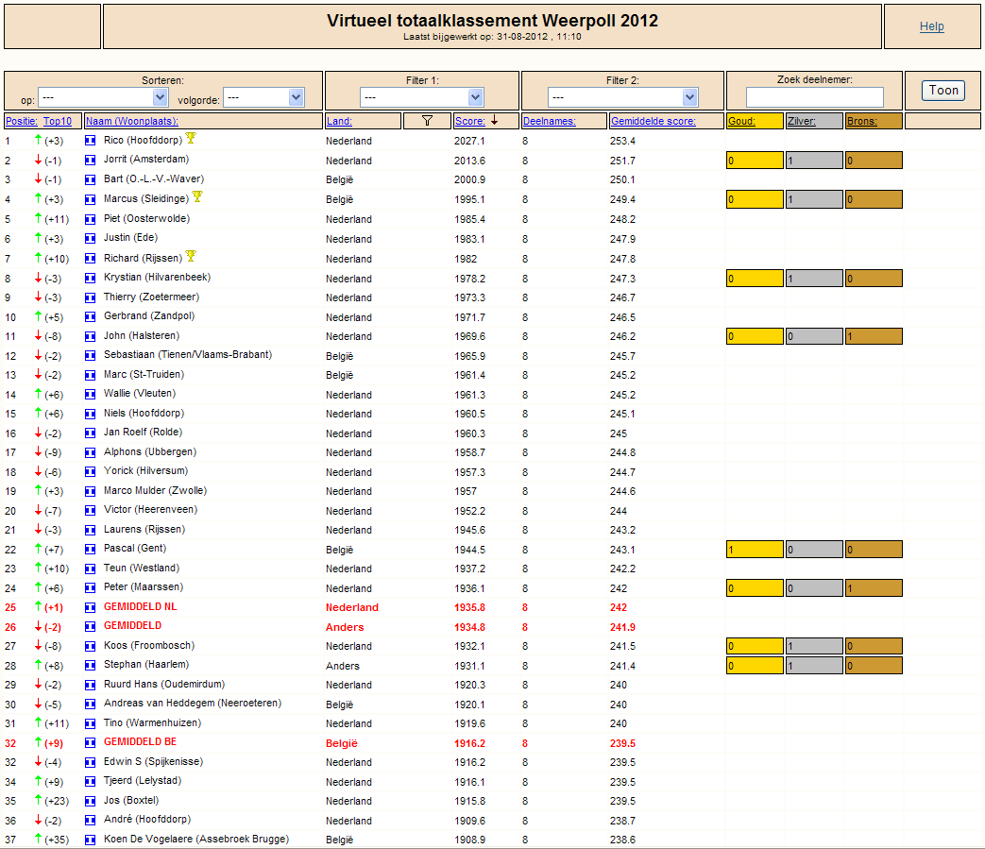Click the blue icon beside Jos (Boxtel)
The width and height of the screenshot is (985, 849).
click(91, 801)
